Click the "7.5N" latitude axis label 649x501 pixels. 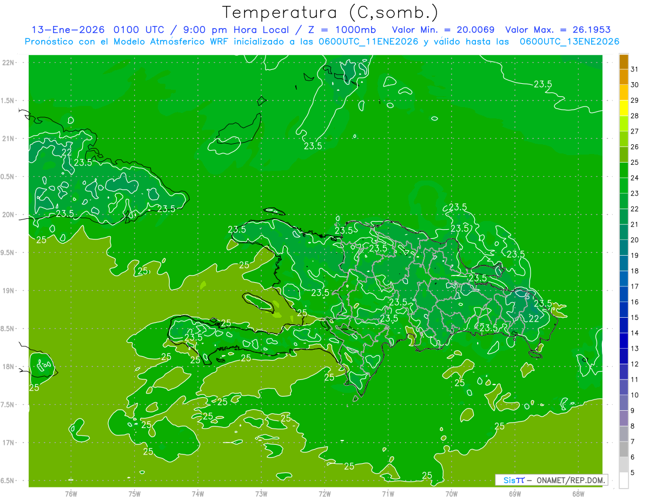[8, 405]
